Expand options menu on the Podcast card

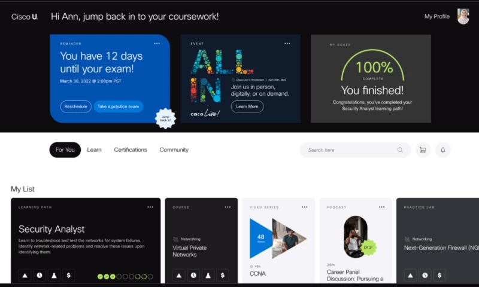381,207
